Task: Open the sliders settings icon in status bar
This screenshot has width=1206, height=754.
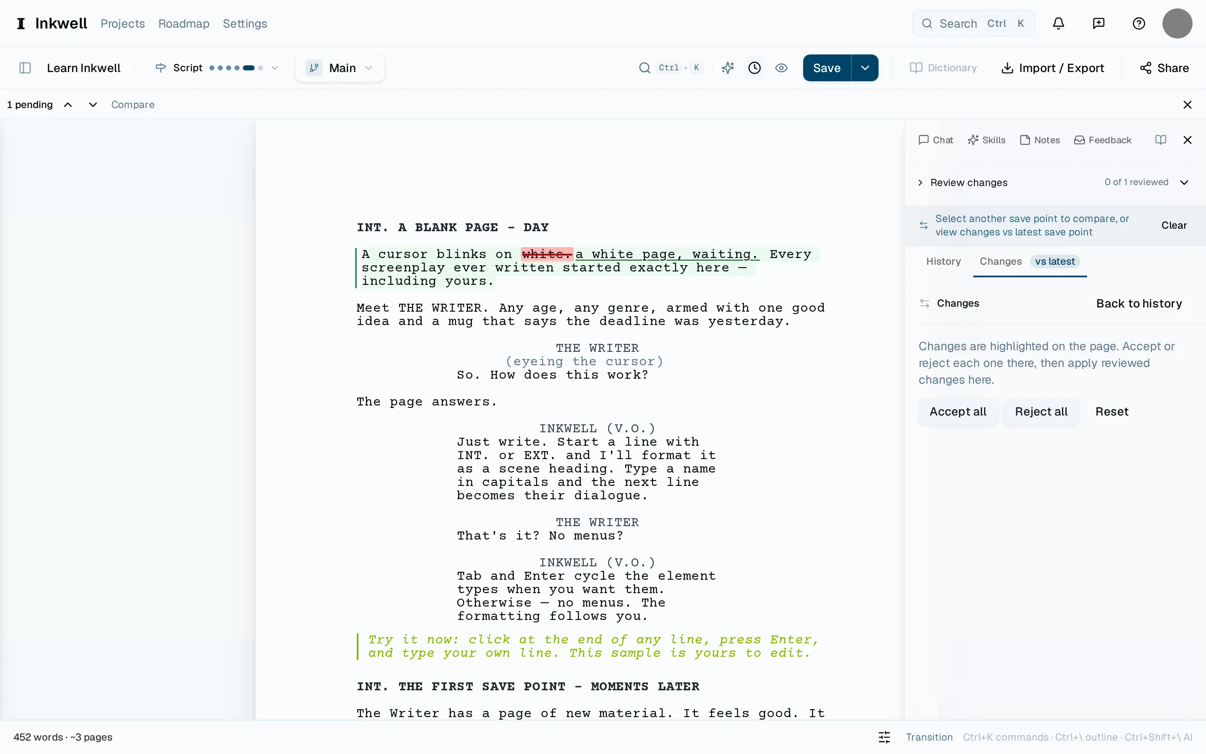Action: tap(884, 737)
